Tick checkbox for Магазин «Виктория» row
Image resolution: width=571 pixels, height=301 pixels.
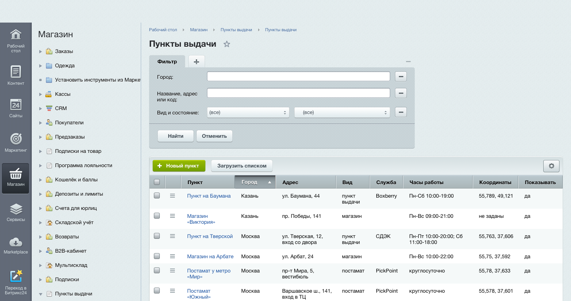pos(157,216)
